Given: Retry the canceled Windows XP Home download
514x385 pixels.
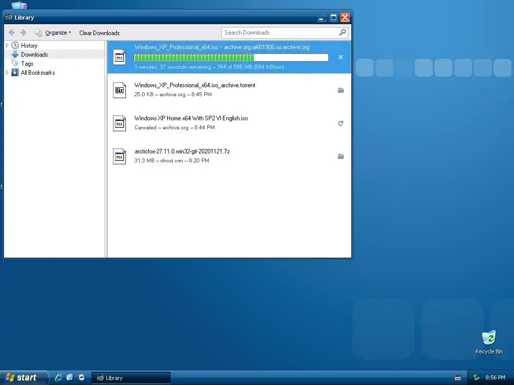Looking at the screenshot, I should click(x=341, y=123).
